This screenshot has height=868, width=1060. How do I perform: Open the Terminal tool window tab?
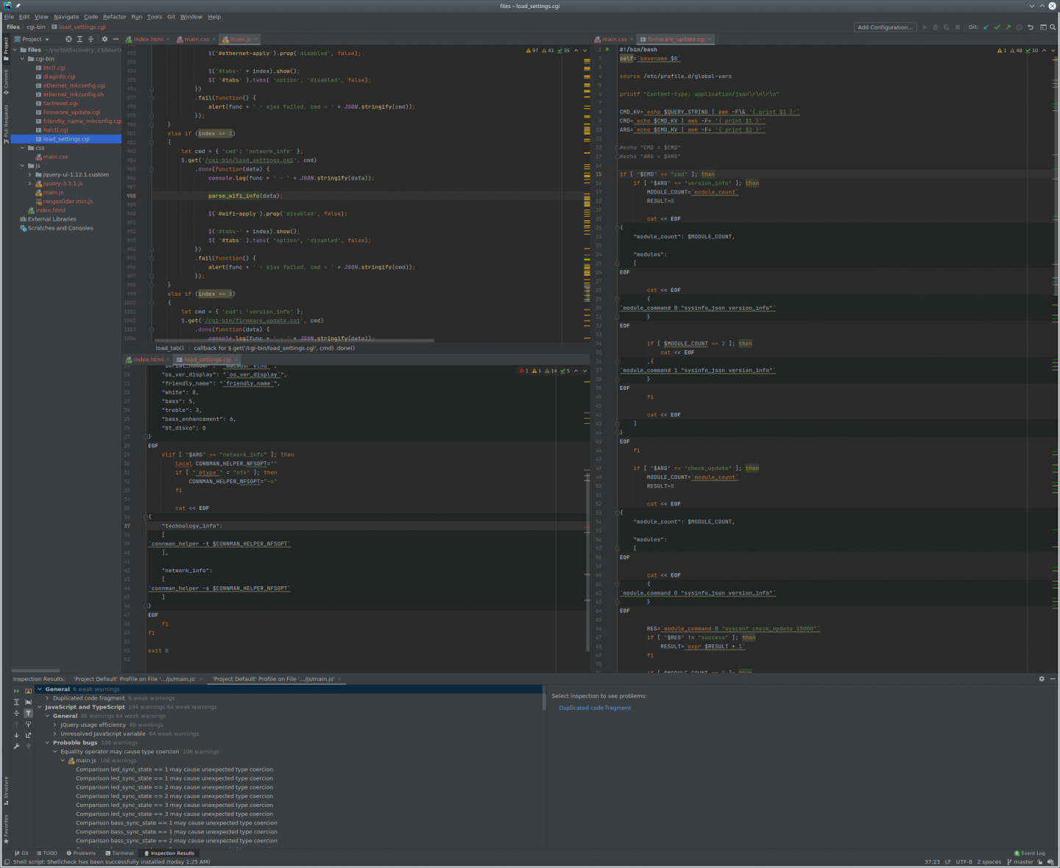point(119,853)
